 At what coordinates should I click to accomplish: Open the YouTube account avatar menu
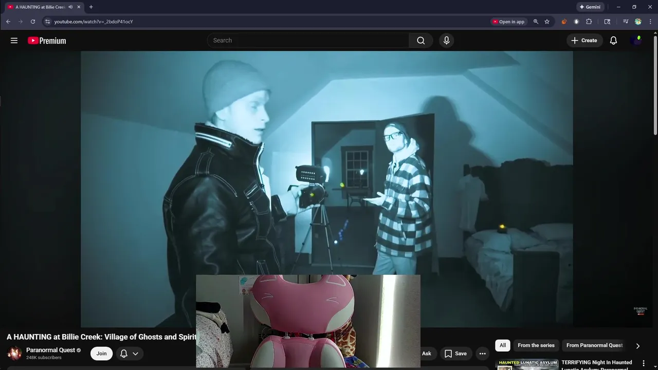636,41
